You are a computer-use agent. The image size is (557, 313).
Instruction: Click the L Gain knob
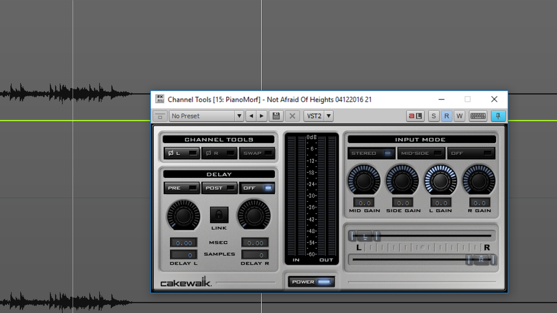click(441, 180)
